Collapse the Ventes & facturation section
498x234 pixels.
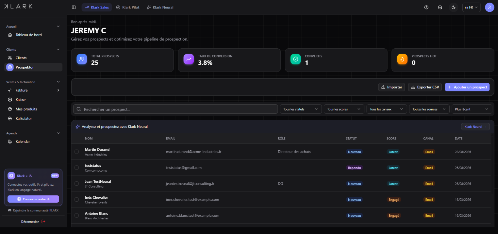tap(58, 82)
